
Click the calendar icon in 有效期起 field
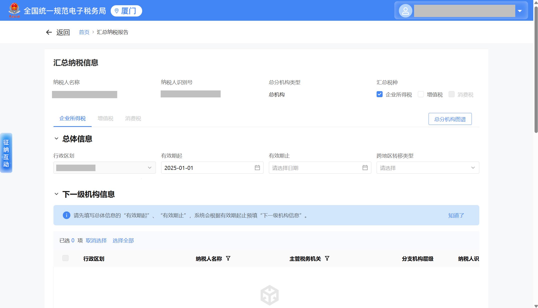[257, 168]
